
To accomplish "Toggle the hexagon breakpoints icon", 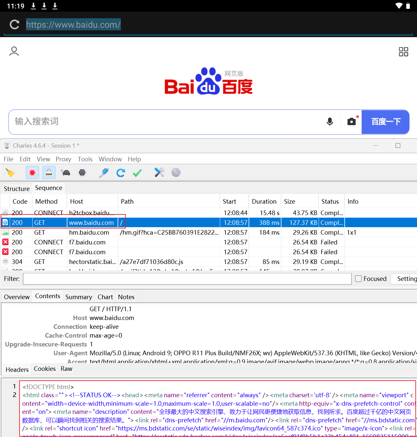I will tap(82, 172).
